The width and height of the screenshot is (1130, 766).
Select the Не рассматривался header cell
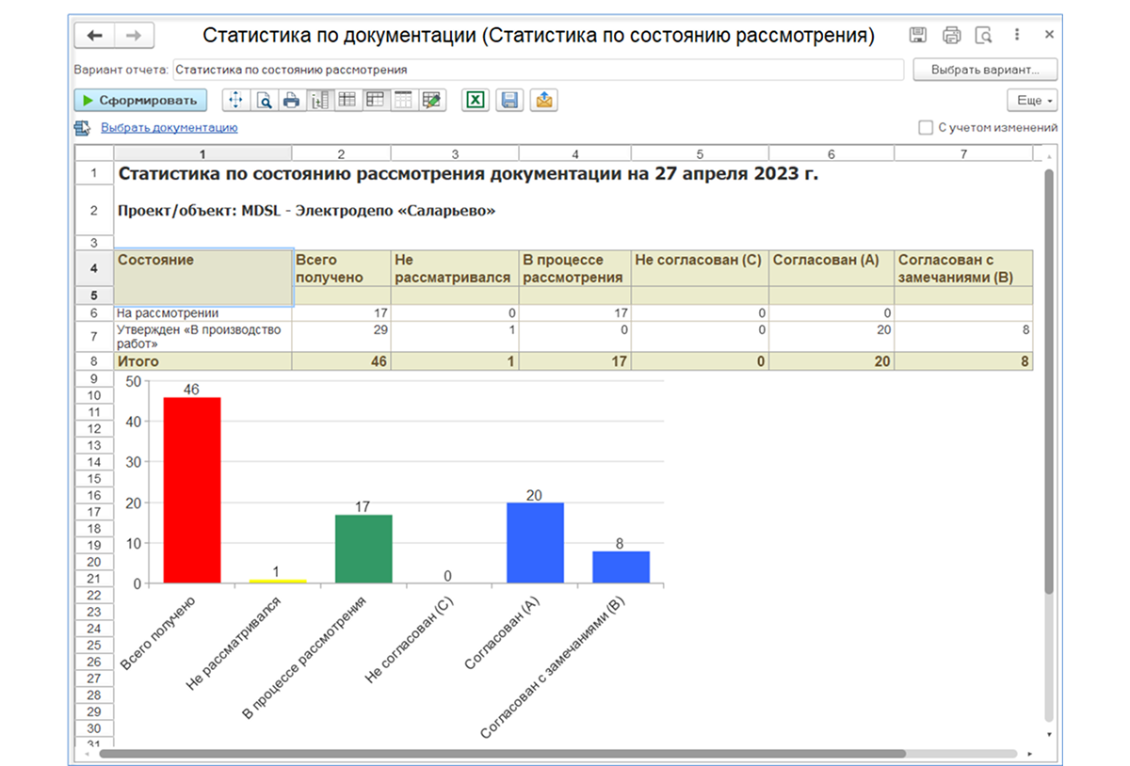tap(455, 268)
